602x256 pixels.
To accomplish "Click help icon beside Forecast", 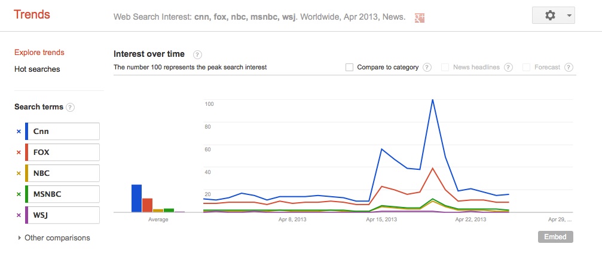I will [x=569, y=68].
